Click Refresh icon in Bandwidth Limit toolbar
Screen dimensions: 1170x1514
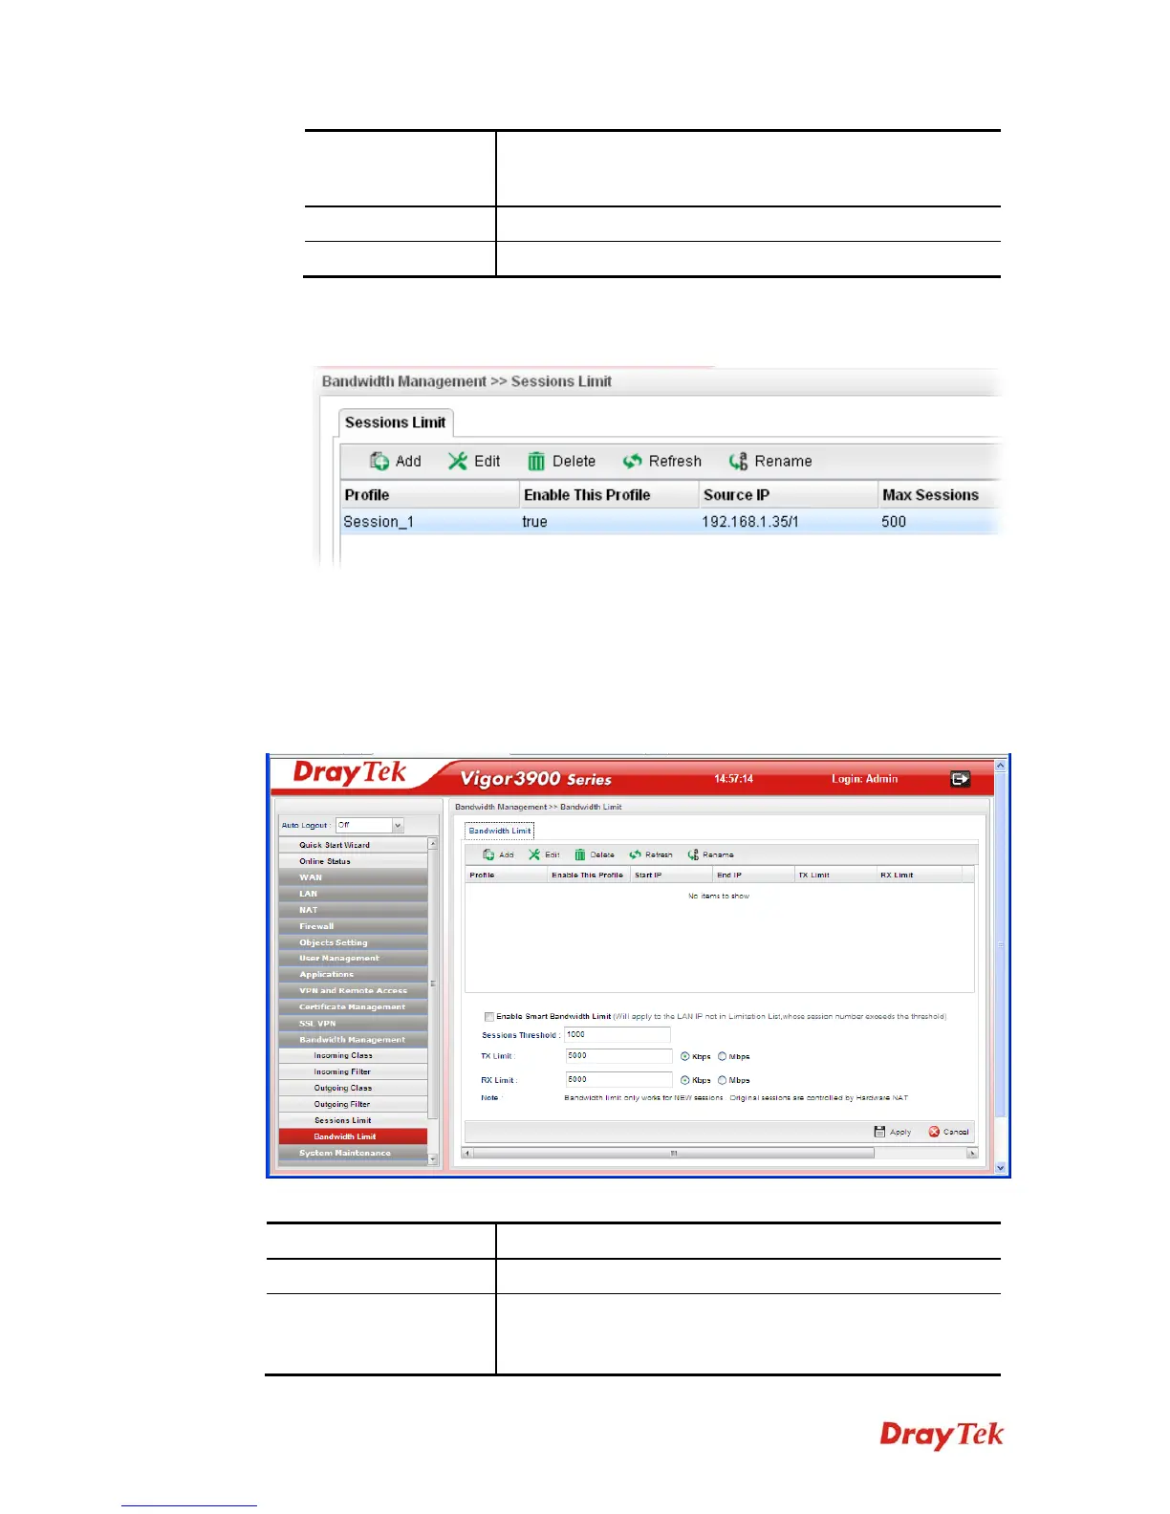pyautogui.click(x=635, y=854)
